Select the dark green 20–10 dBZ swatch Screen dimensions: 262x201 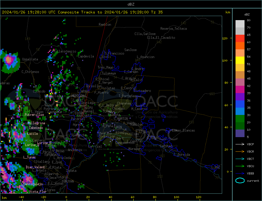[240, 126]
